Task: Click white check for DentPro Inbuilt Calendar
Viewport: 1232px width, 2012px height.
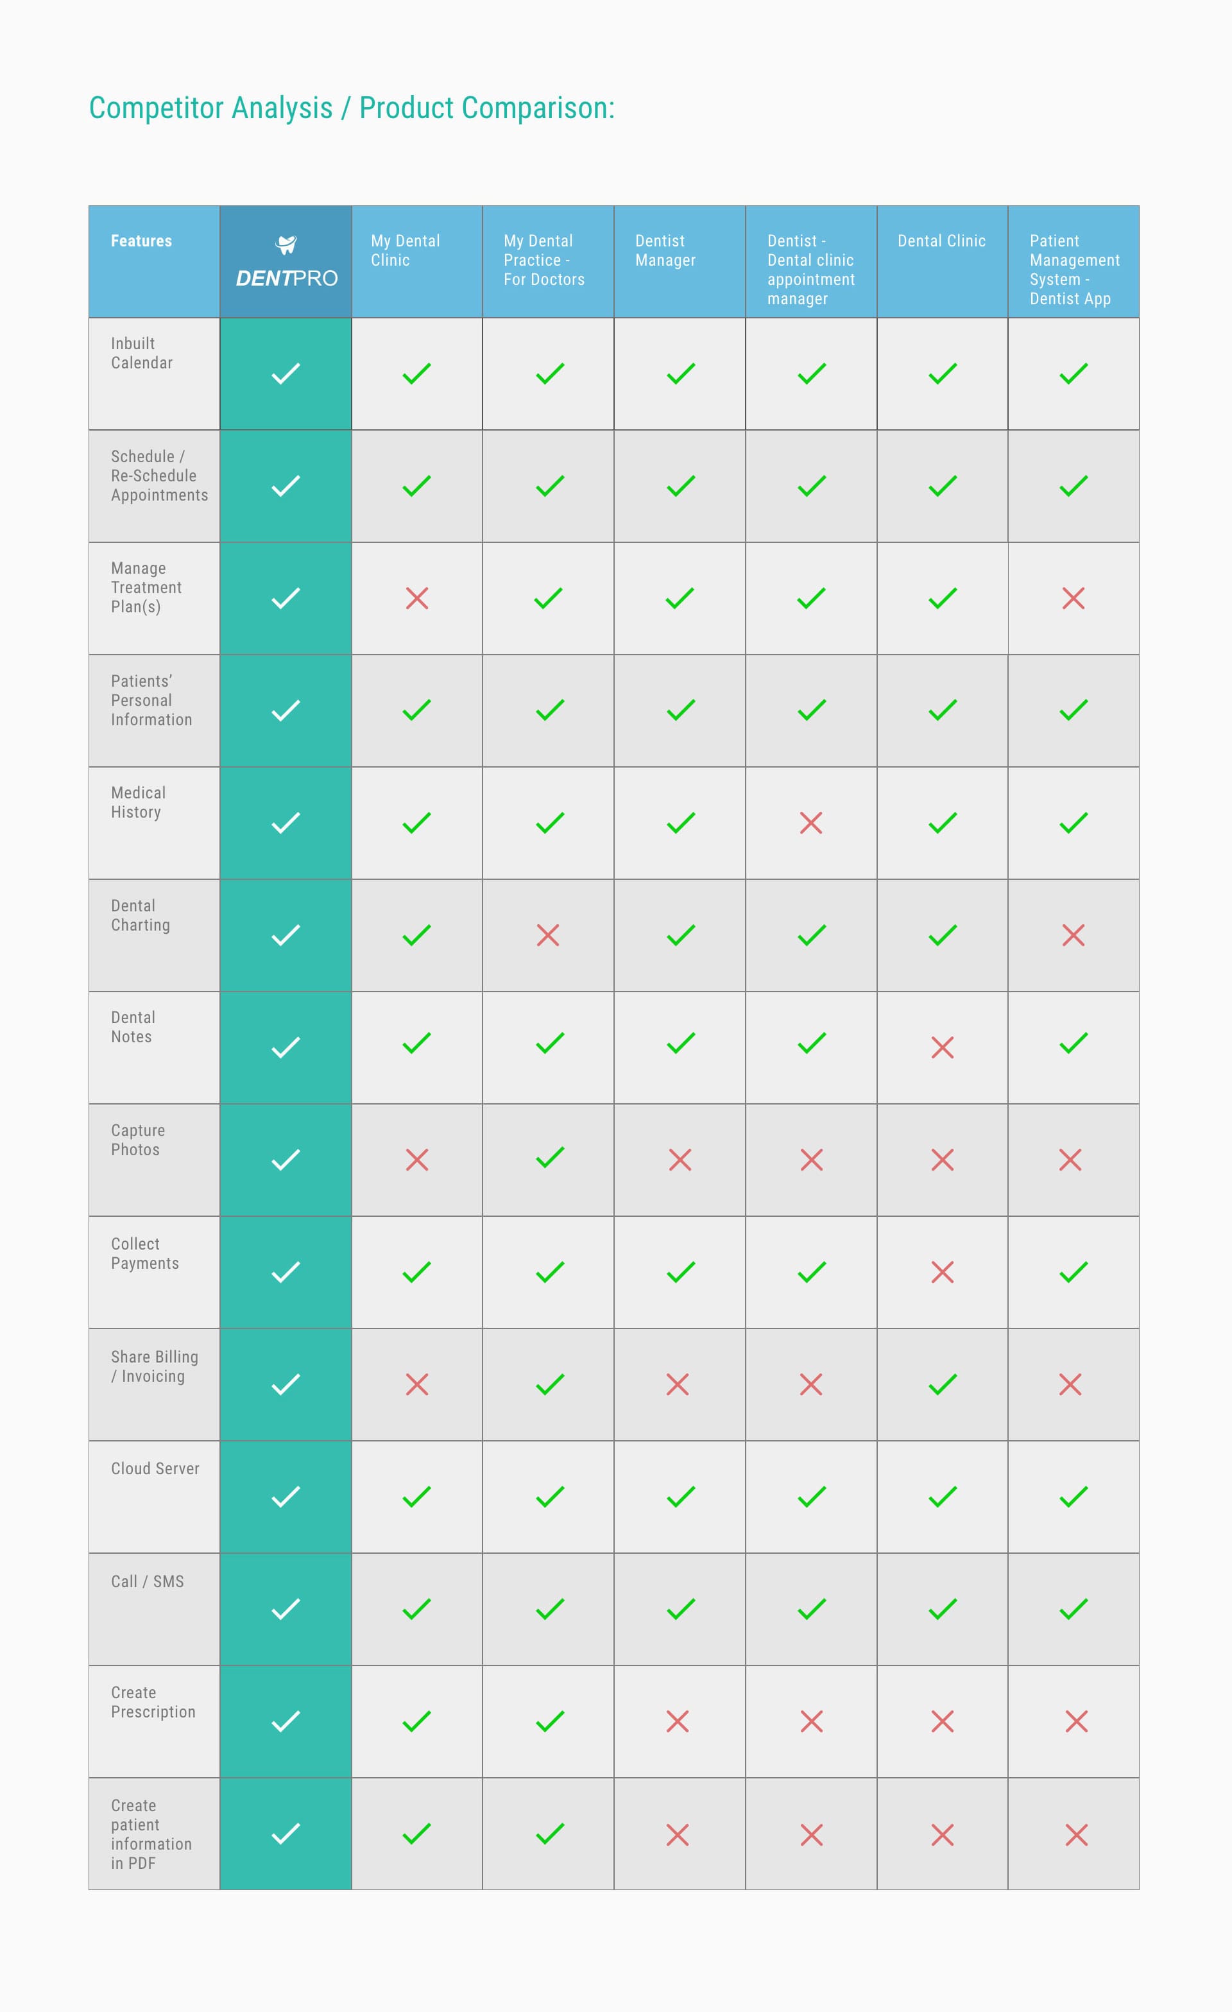Action: click(286, 373)
